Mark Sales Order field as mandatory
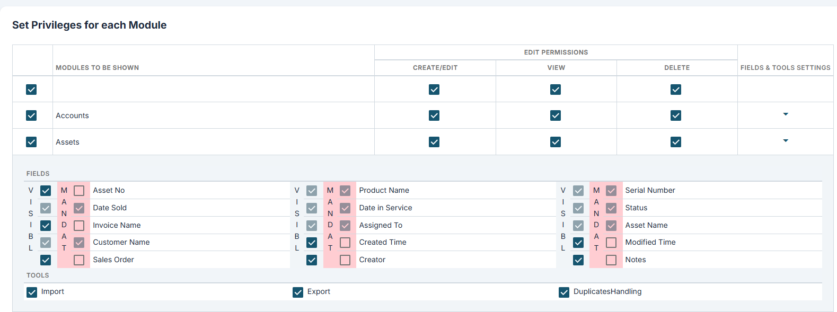The width and height of the screenshot is (837, 312). point(79,260)
